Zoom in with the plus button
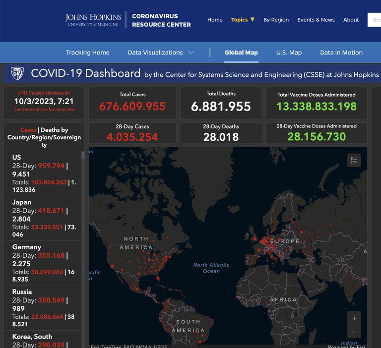The height and width of the screenshot is (348, 381). pyautogui.click(x=354, y=318)
